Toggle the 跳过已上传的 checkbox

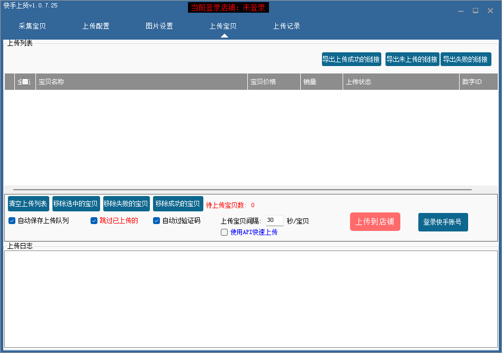tap(94, 221)
